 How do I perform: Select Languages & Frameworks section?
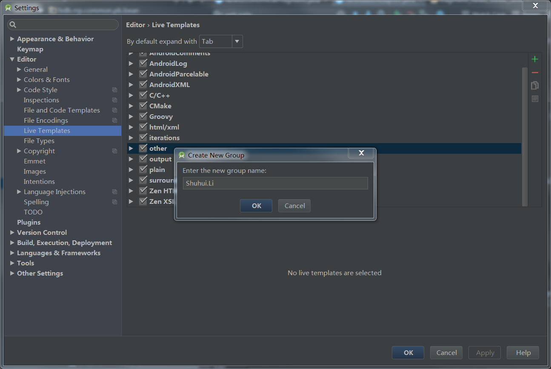(59, 253)
